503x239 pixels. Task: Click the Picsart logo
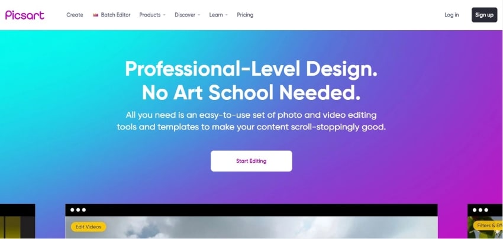25,15
